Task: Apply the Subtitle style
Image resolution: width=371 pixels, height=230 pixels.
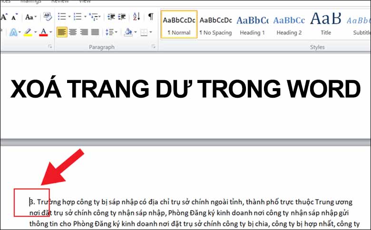Action: [x=359, y=24]
